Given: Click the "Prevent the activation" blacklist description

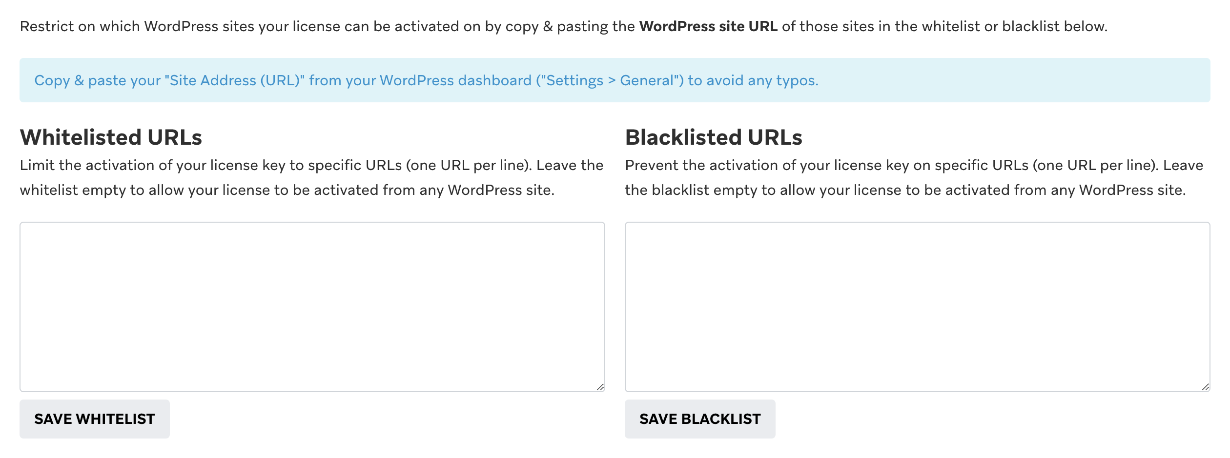Looking at the screenshot, I should 914,165.
